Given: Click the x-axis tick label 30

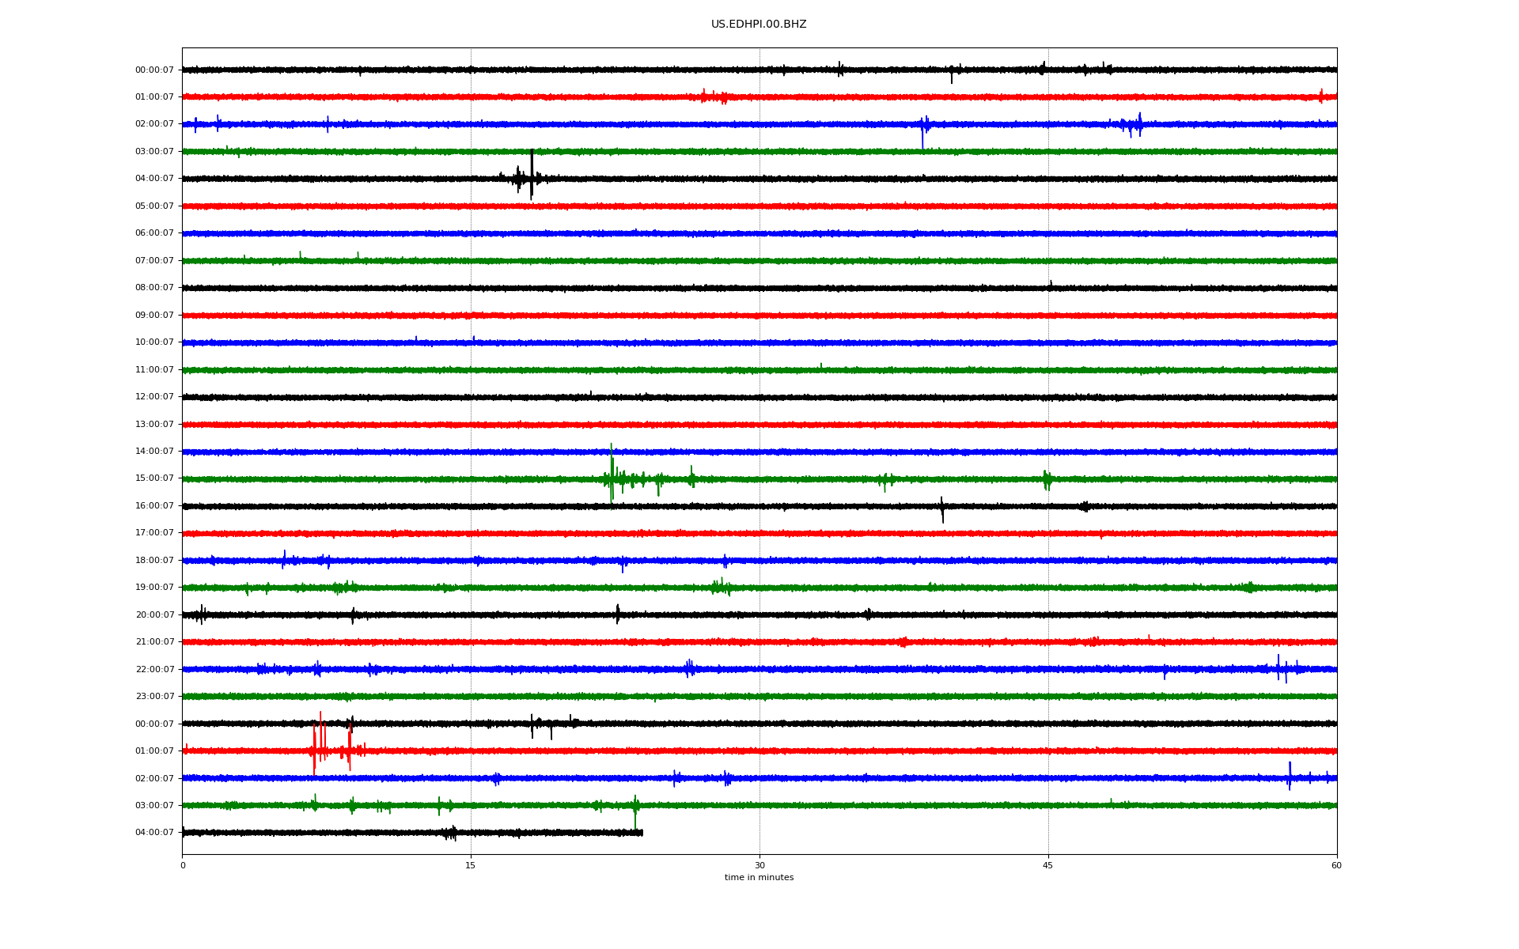Looking at the screenshot, I should (x=759, y=865).
